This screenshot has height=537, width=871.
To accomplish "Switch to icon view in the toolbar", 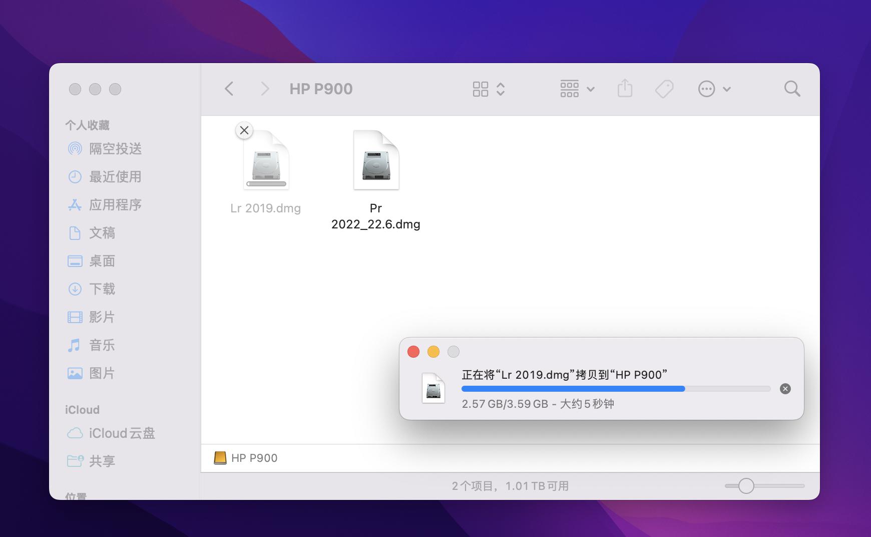I will [x=480, y=88].
